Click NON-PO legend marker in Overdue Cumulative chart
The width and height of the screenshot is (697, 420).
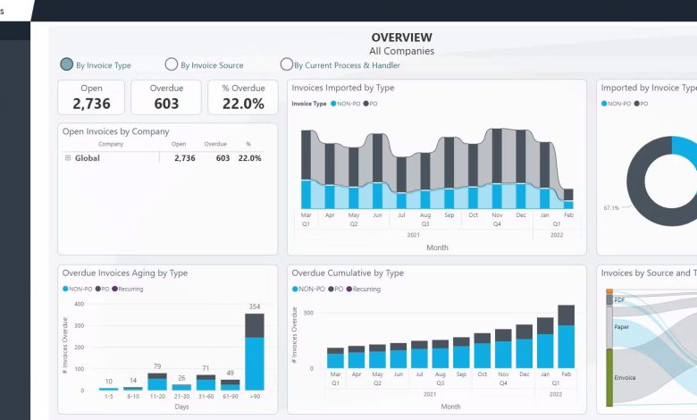[296, 290]
